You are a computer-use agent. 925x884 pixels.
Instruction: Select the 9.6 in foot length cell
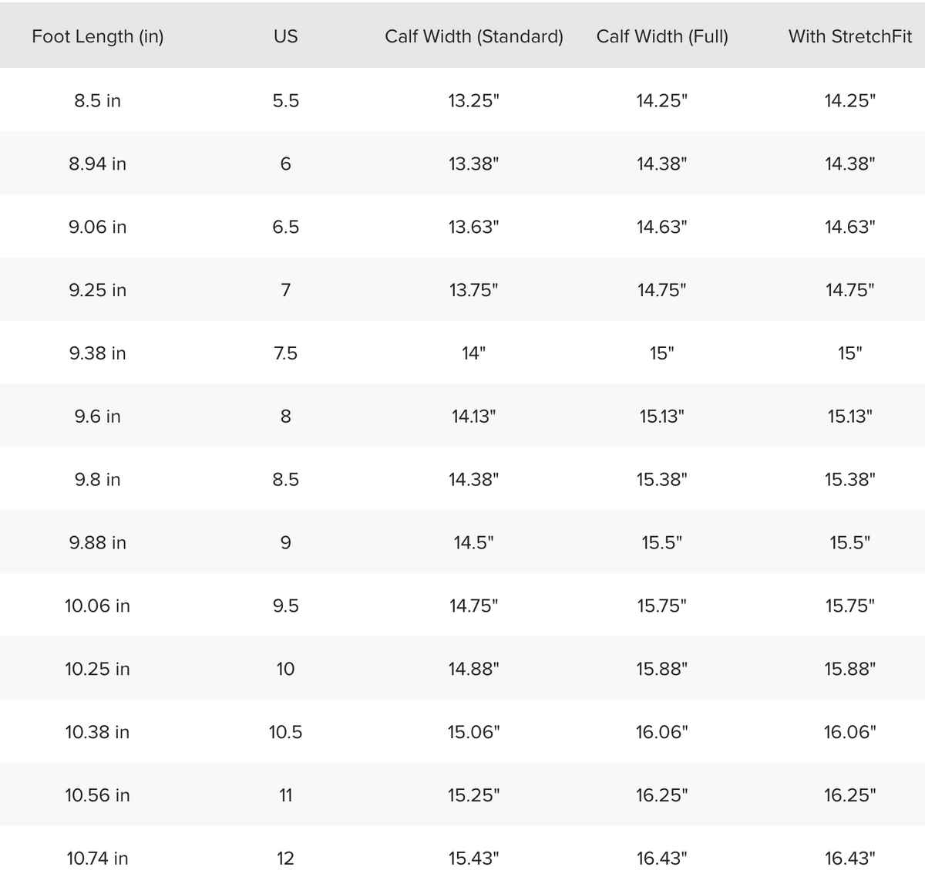[98, 417]
